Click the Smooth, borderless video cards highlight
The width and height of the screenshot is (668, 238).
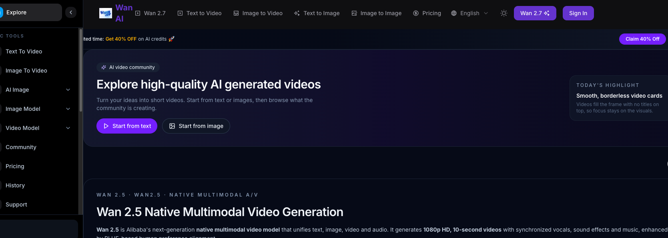[x=619, y=96]
